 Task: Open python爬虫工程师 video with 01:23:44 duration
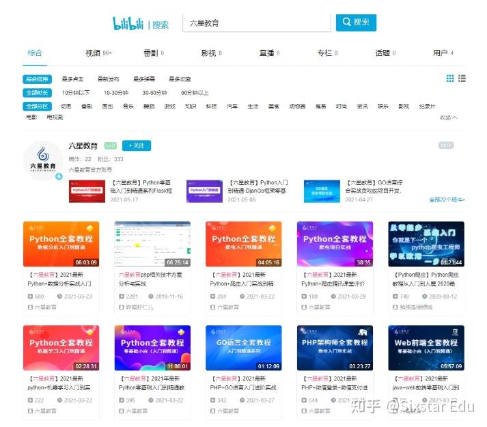tap(426, 244)
